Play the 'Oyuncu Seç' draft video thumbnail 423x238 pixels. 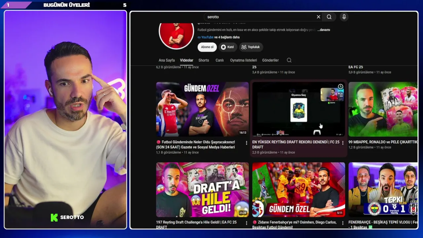(298, 109)
